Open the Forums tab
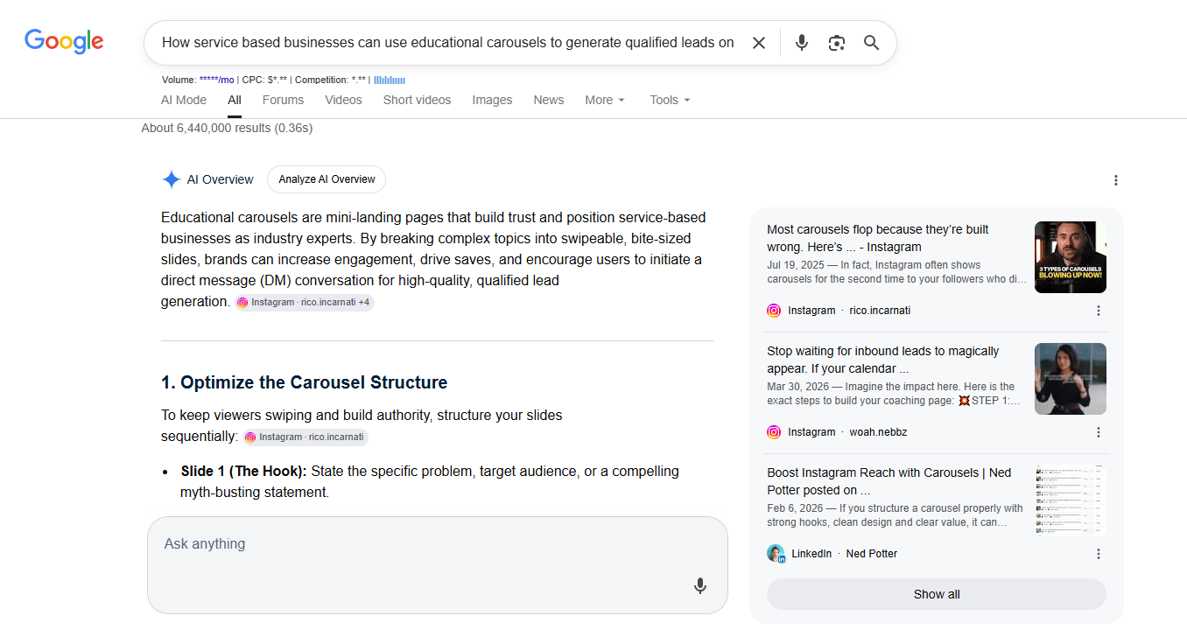This screenshot has width=1187, height=630. (283, 100)
